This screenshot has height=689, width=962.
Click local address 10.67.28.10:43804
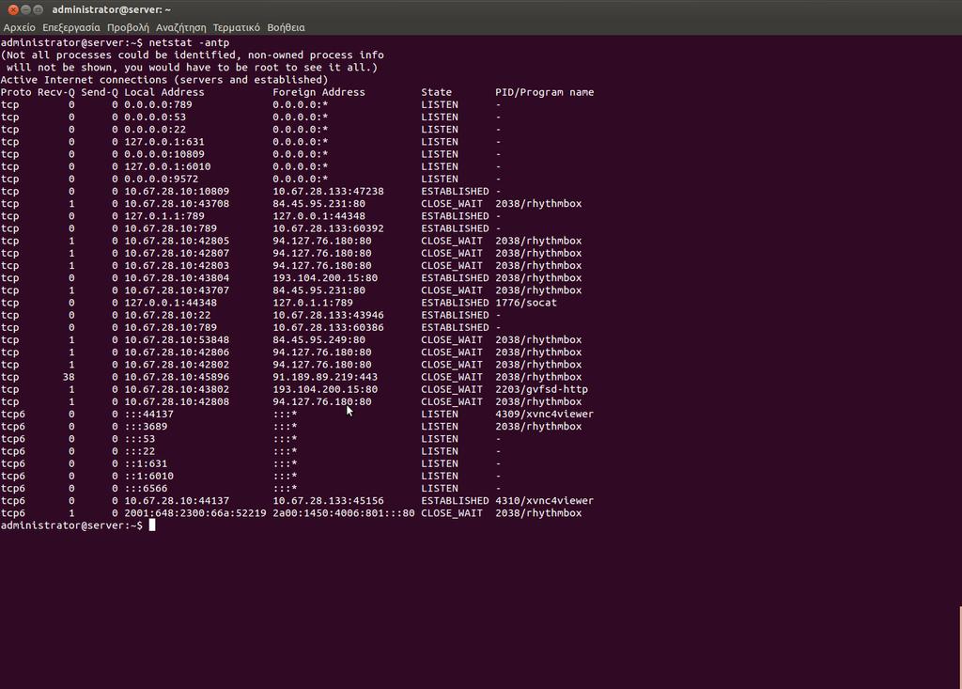pyautogui.click(x=176, y=278)
